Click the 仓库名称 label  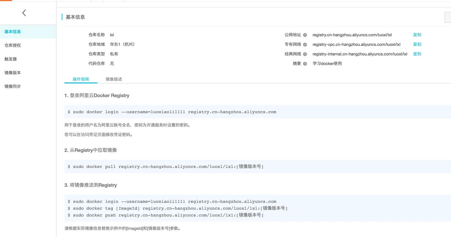97,35
